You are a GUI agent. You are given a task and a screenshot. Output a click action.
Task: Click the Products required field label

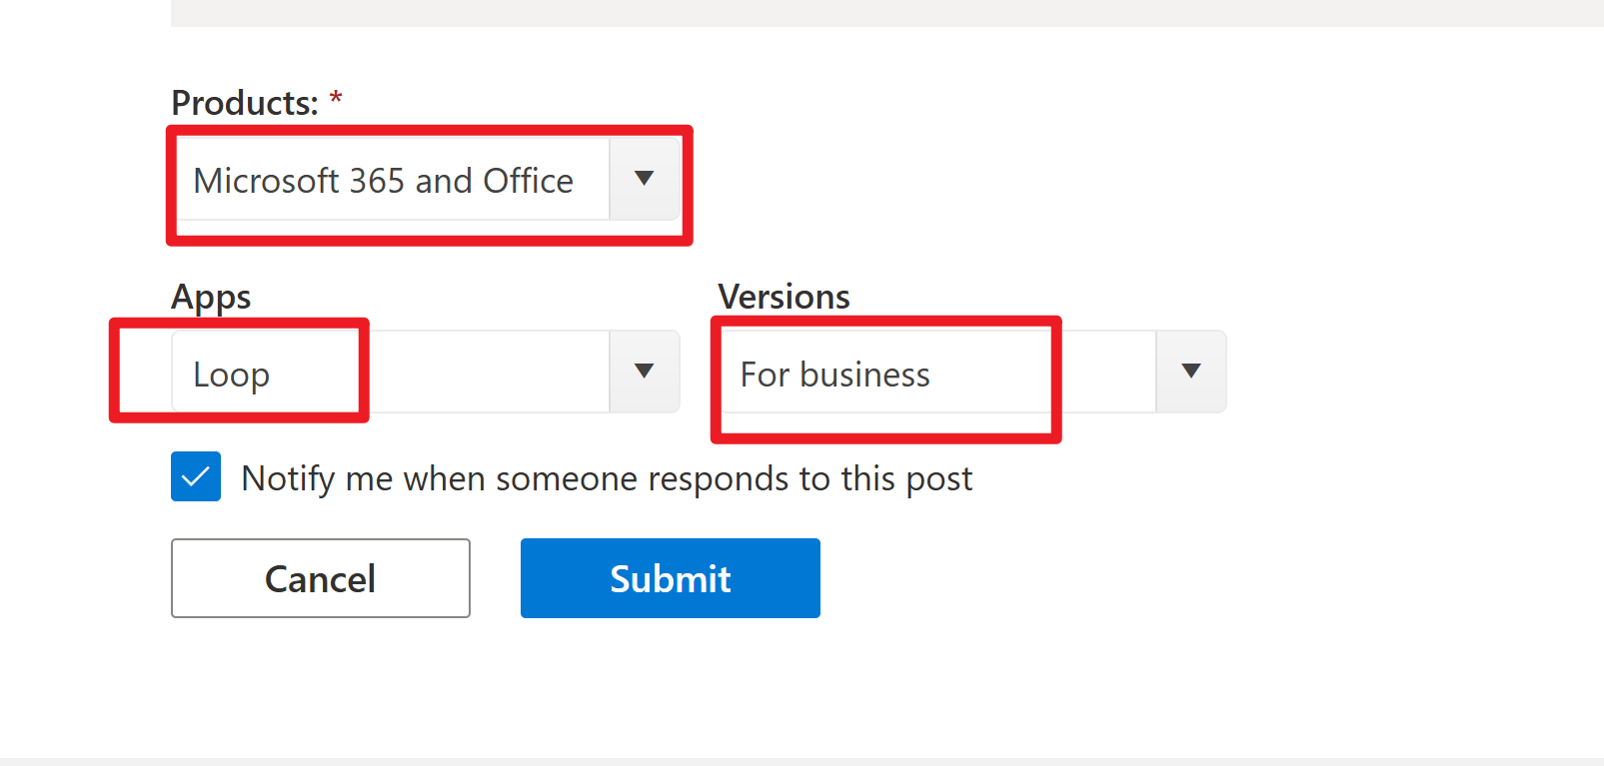point(246,102)
